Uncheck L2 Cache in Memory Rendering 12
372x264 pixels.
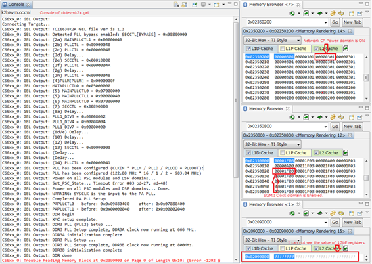[316, 153]
